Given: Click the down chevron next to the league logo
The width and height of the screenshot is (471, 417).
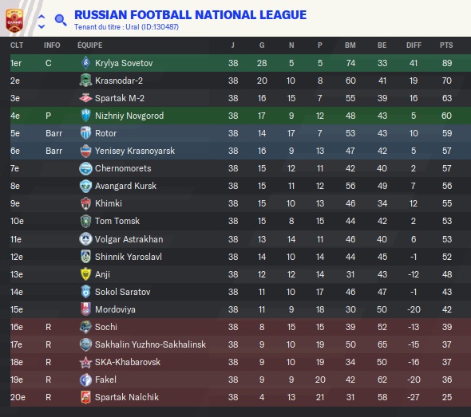Looking at the screenshot, I should (42, 26).
